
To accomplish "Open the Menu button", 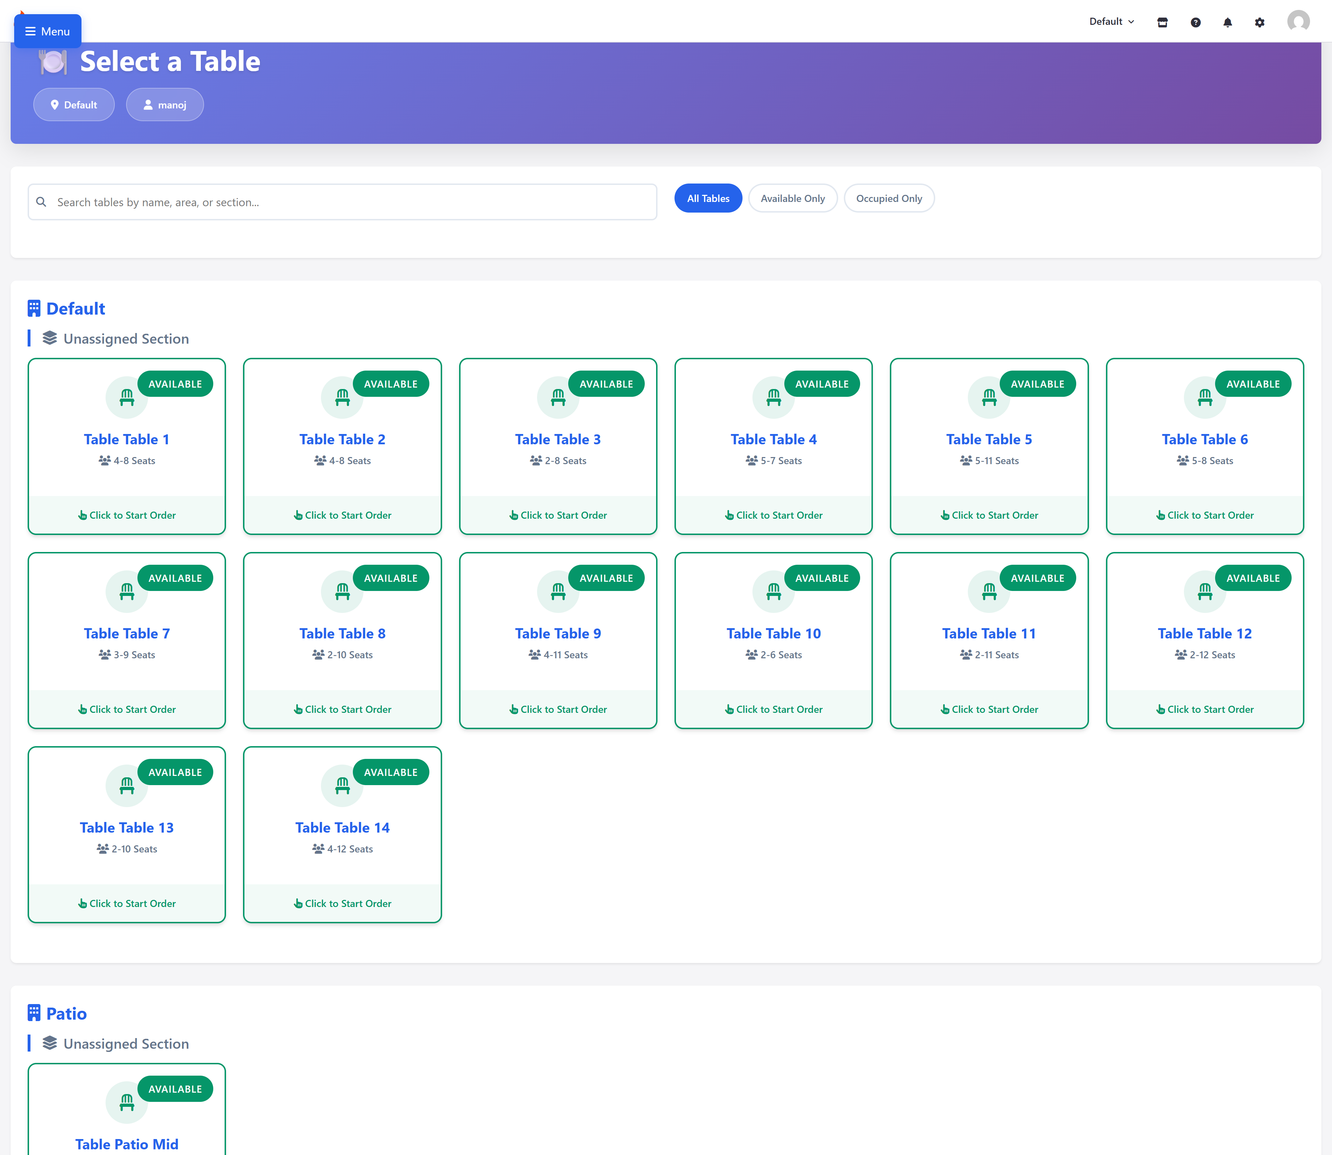I will [x=48, y=31].
